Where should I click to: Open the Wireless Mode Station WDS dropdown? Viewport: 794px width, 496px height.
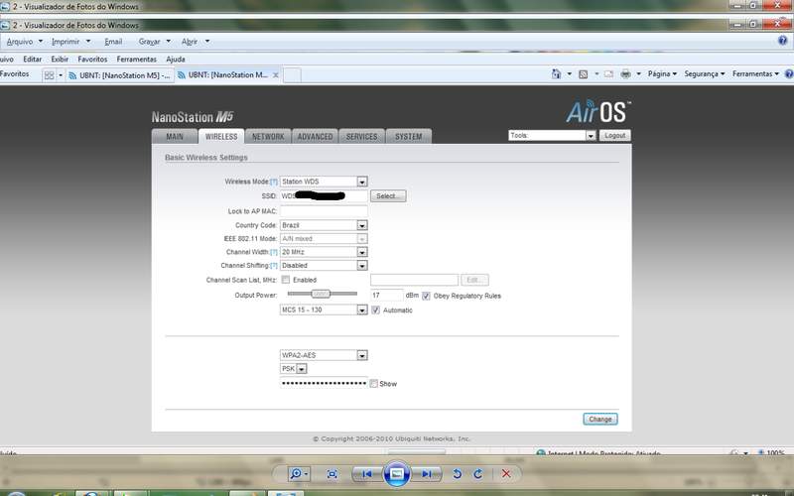point(324,182)
